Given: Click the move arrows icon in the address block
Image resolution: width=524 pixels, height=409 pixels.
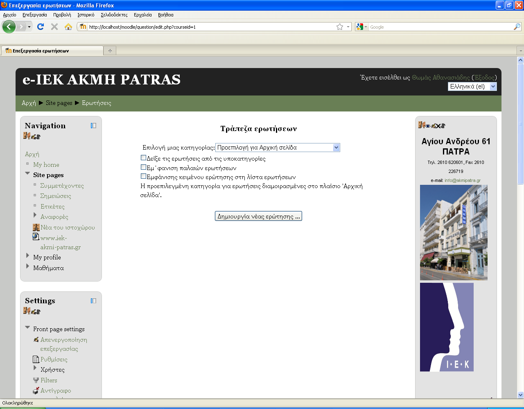Looking at the screenshot, I should pyautogui.click(x=443, y=126).
